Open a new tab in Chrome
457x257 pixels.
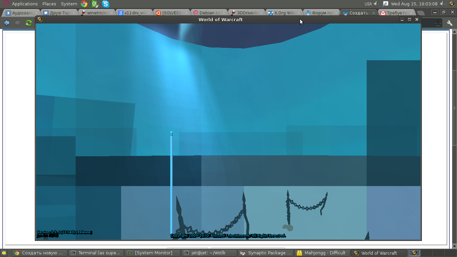(421, 13)
